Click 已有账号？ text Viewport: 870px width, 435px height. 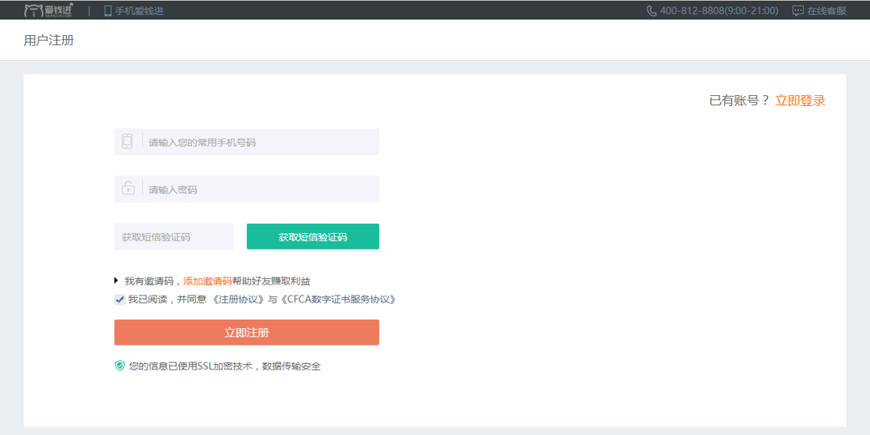click(x=739, y=100)
